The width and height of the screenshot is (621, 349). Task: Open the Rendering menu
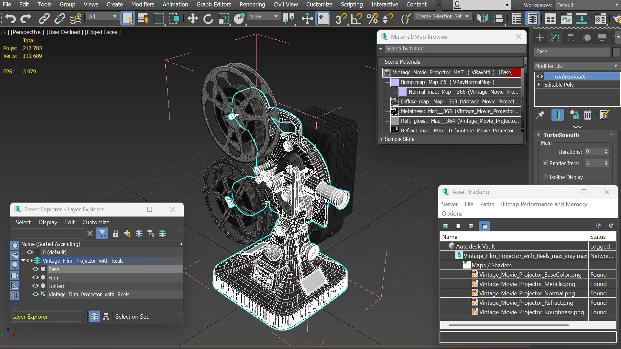(x=252, y=5)
